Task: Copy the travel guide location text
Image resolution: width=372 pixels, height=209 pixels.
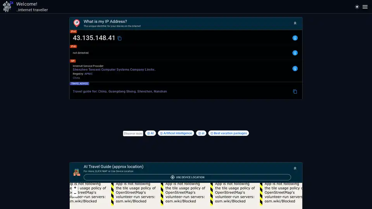Action: pos(295,92)
